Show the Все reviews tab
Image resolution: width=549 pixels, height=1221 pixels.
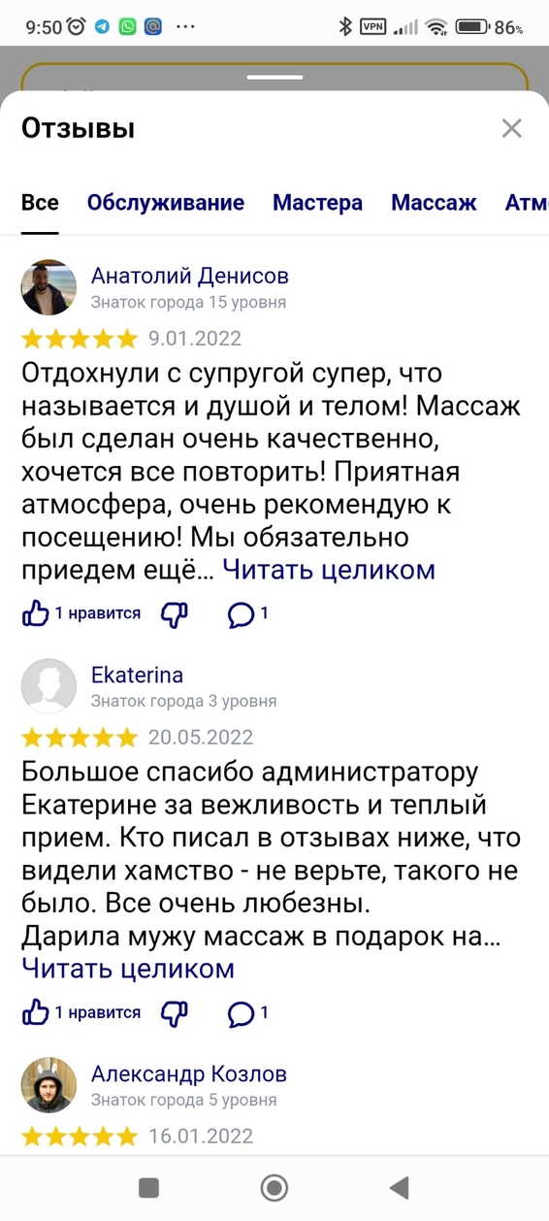[x=40, y=203]
